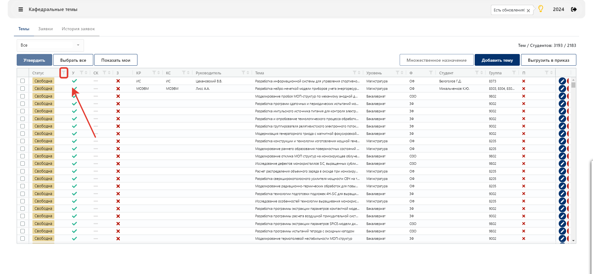593x274 pixels.
Task: Sort by Уровень using its sort arrows
Action: [402, 73]
